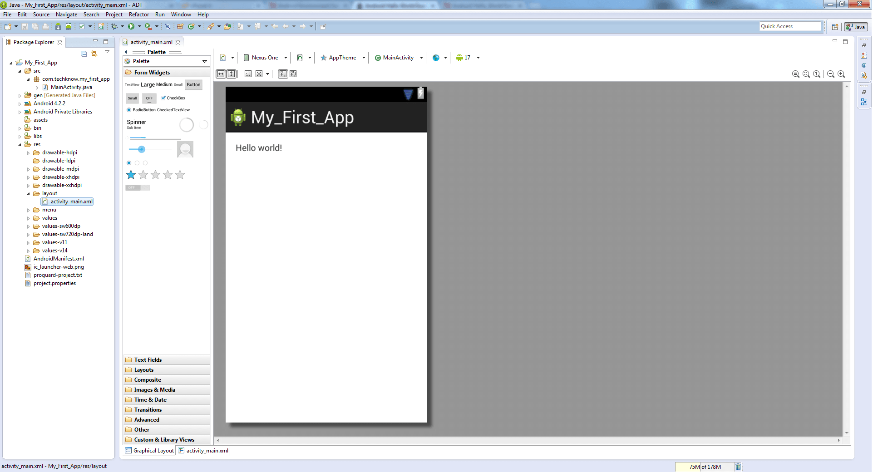Click the SeekBar slider widget in Palette
The width and height of the screenshot is (873, 472).
click(150, 149)
